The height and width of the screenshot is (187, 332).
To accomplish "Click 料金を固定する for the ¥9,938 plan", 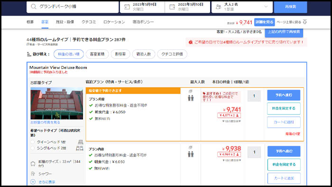I will [284, 165].
